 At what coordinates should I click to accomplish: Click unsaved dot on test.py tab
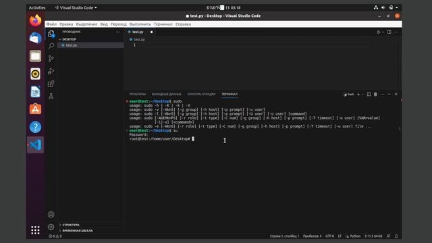click(151, 32)
